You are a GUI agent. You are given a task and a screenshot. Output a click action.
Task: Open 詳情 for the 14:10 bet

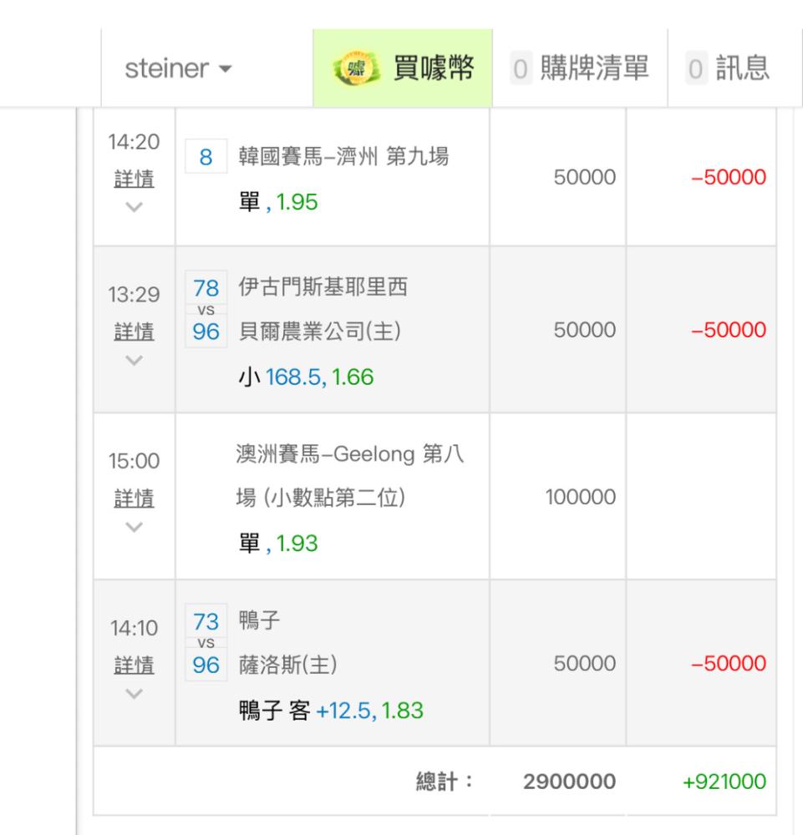tap(134, 665)
